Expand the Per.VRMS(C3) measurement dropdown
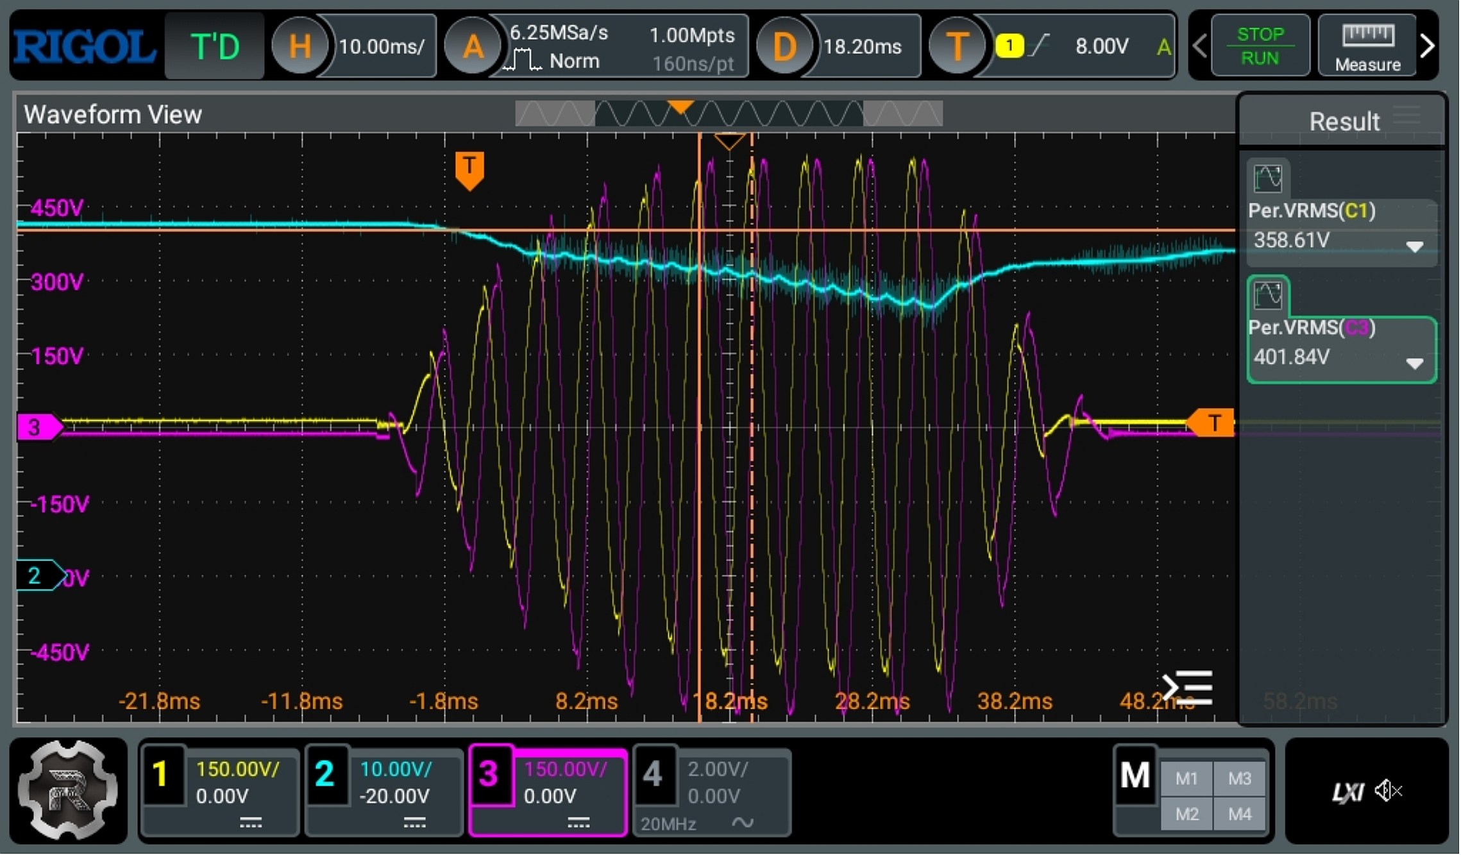Viewport: 1461px width, 855px height. [x=1415, y=364]
